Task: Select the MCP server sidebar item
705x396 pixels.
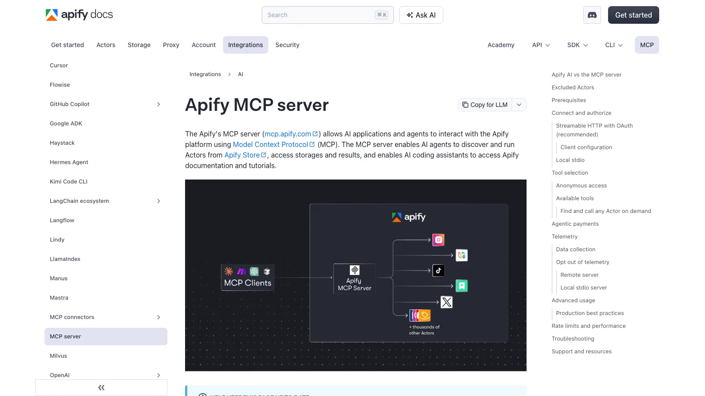Action: coord(106,337)
